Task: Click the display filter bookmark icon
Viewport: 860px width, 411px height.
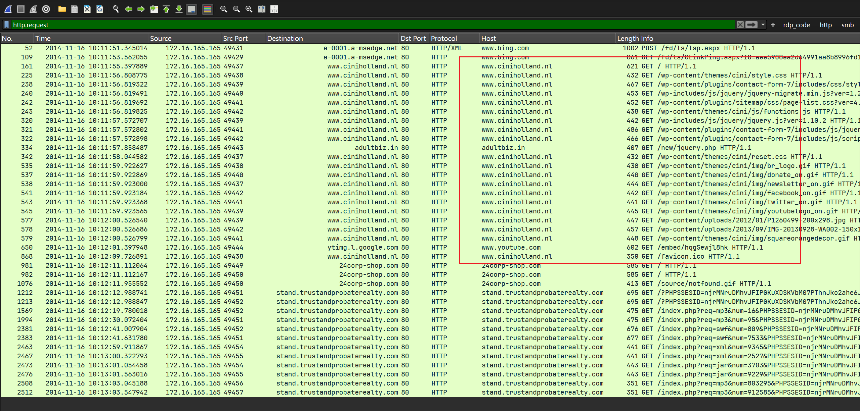Action: pyautogui.click(x=6, y=25)
